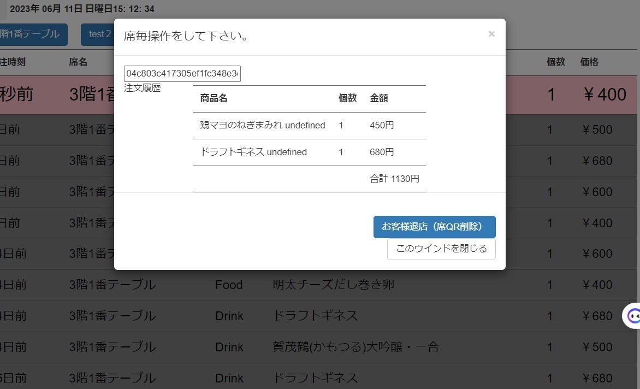Click 鶏マヨのねぎまみれ undefined item
Screen dimensions: 640x389
click(x=263, y=125)
